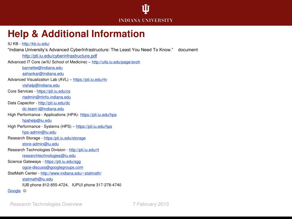Open the cyberinfrastructure.pdf document link

point(60,56)
